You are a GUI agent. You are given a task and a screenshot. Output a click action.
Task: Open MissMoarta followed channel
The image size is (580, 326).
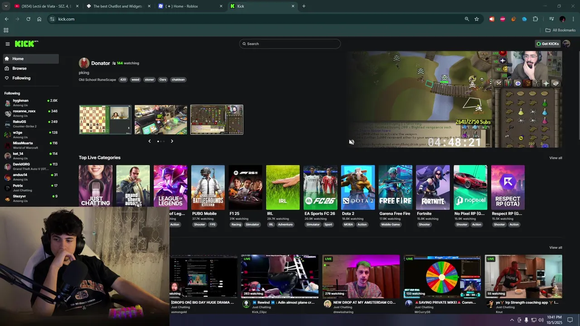31,145
